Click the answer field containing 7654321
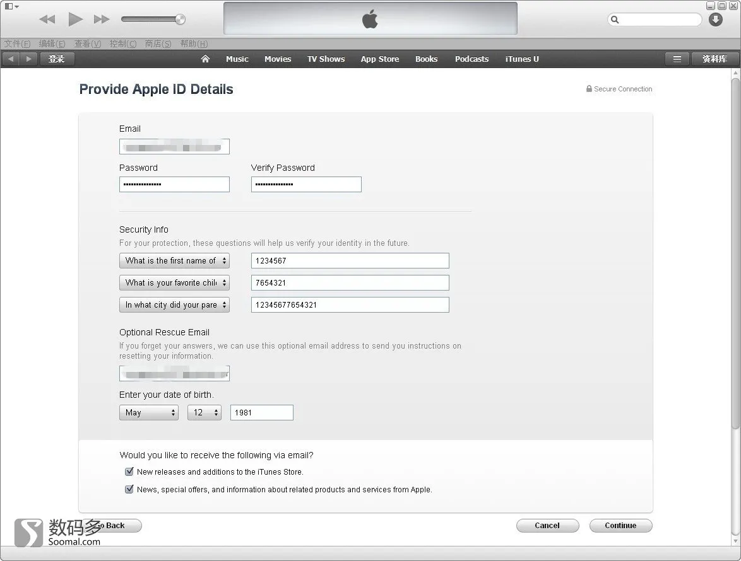 click(x=350, y=282)
